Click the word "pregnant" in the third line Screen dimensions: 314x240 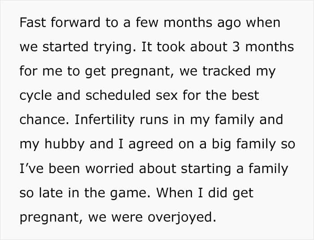(140, 71)
